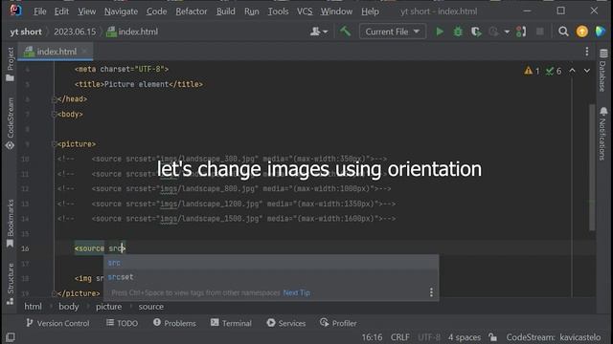Open the Problems tool window
Image resolution: width=613 pixels, height=344 pixels.
pyautogui.click(x=174, y=323)
